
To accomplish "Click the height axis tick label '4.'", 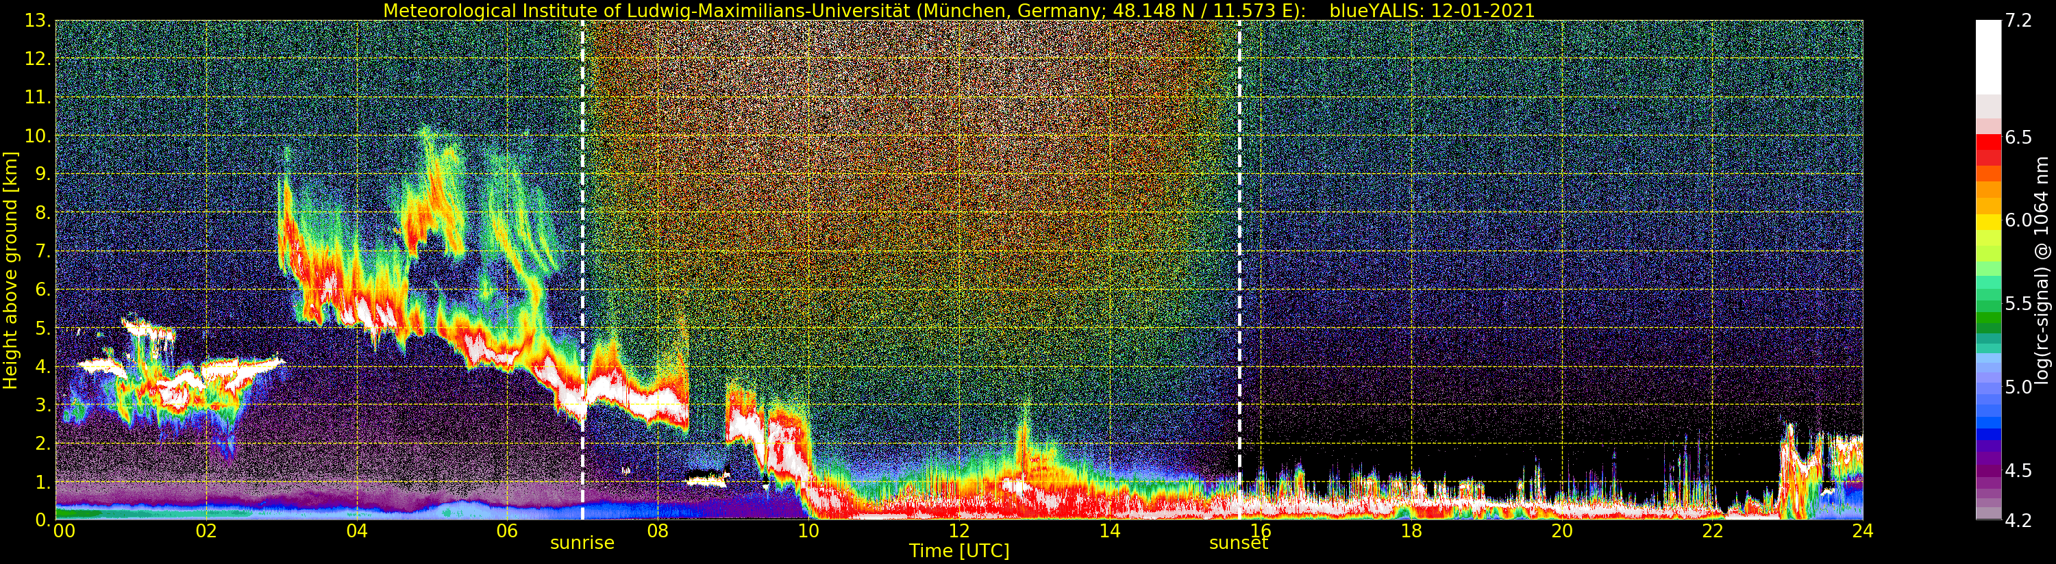I will pos(43,367).
